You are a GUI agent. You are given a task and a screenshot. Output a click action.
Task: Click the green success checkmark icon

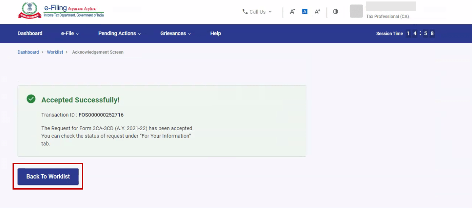pyautogui.click(x=31, y=99)
